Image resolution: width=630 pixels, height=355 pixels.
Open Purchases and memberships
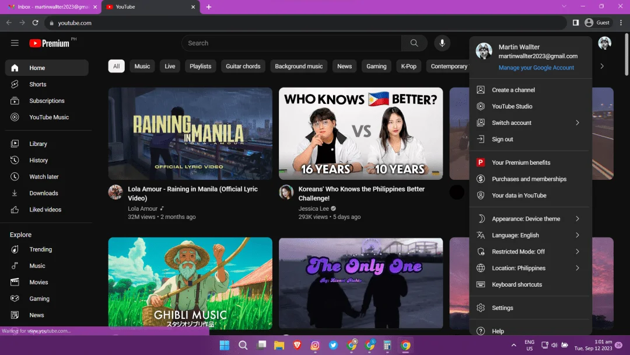(x=530, y=179)
